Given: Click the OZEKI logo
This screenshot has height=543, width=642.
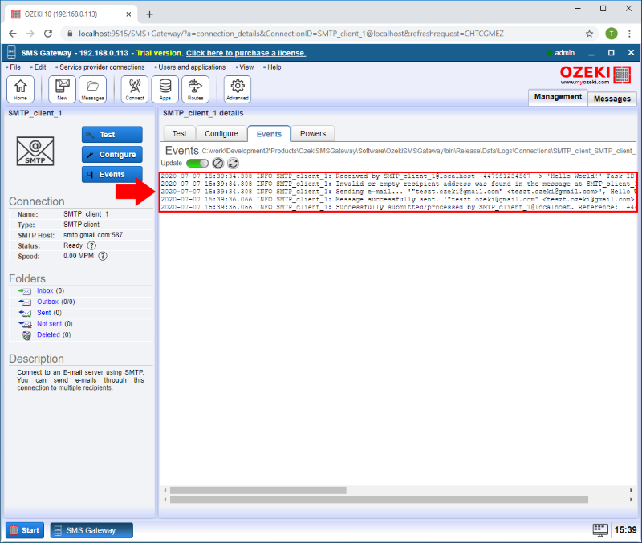Looking at the screenshot, I should point(595,75).
